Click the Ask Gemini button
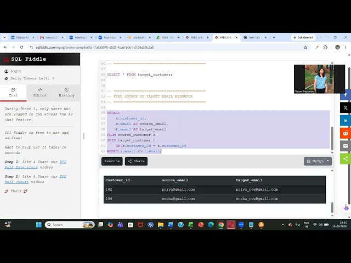The height and width of the screenshot is (263, 351). pos(303,38)
